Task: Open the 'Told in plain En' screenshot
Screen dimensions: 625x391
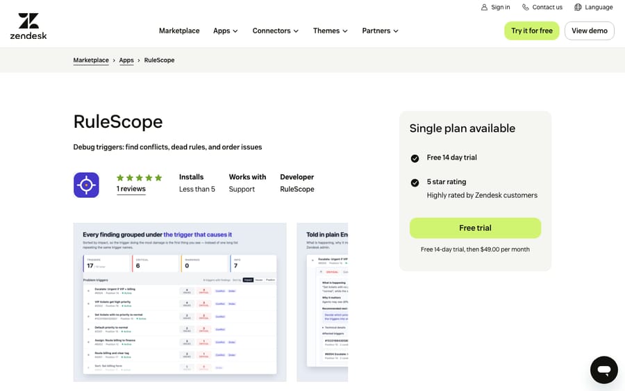Action: coord(322,302)
